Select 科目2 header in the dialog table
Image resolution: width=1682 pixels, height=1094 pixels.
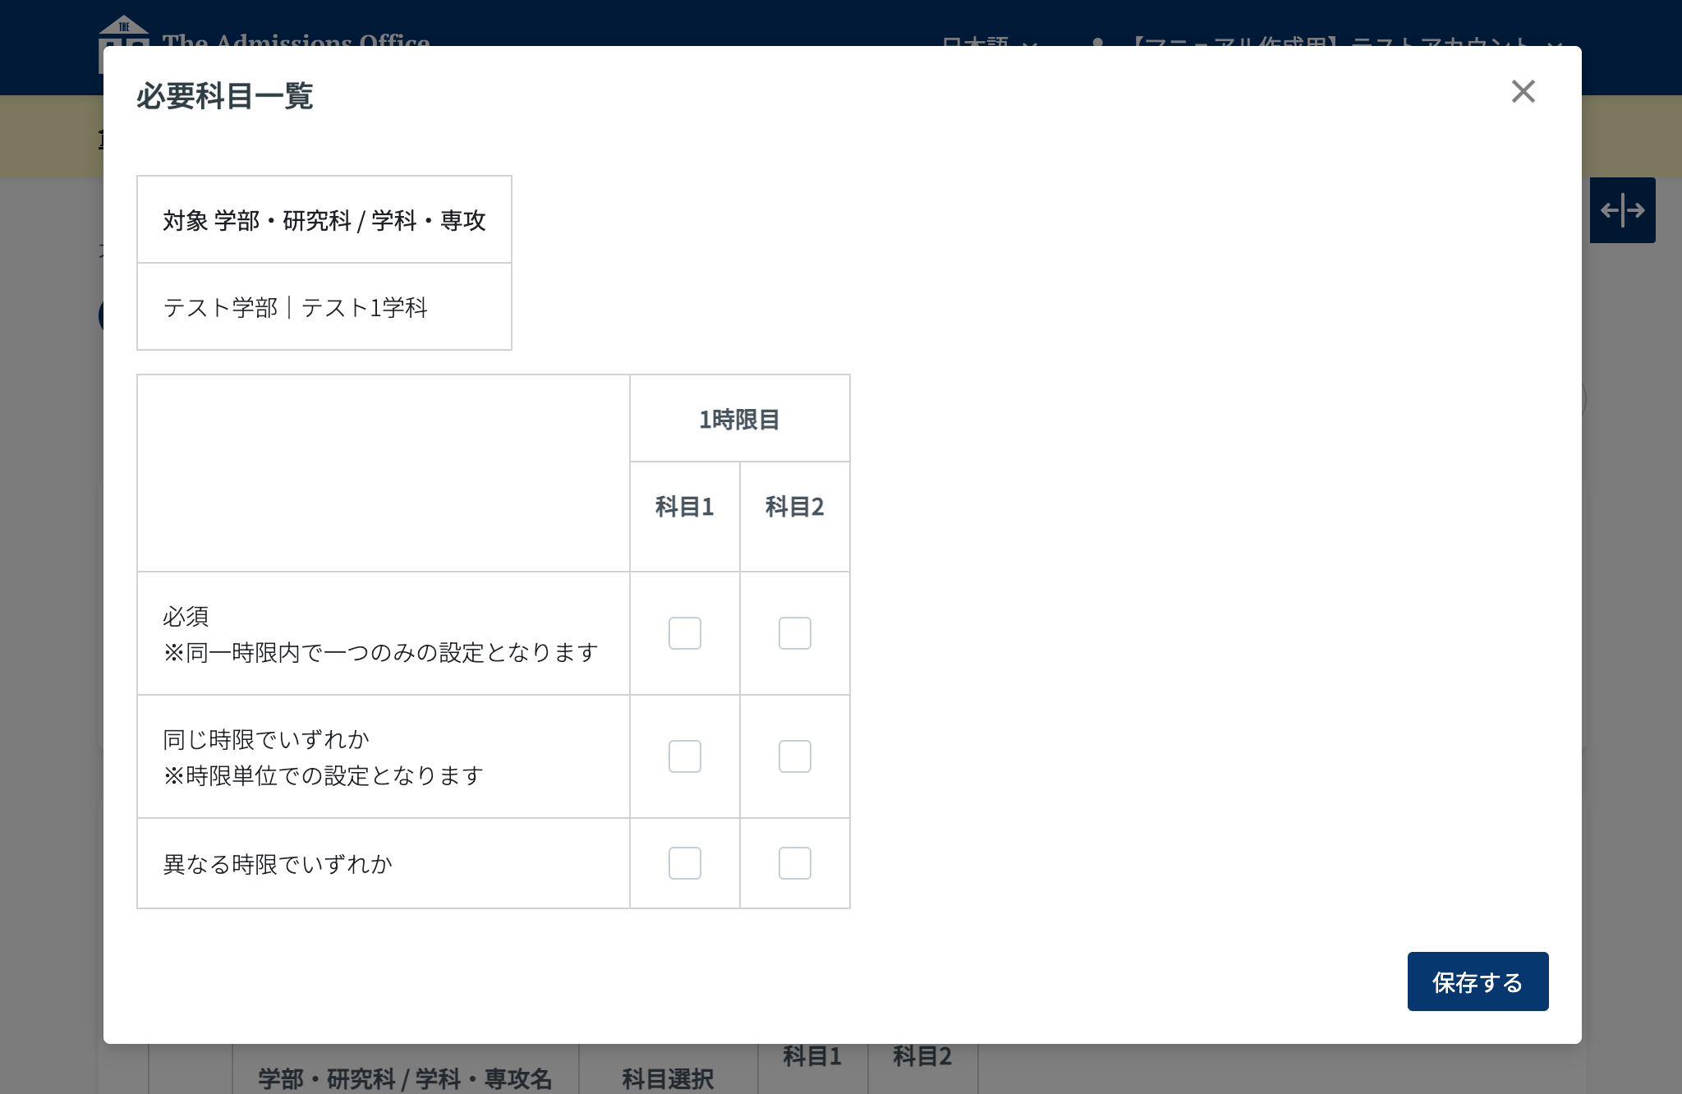794,507
